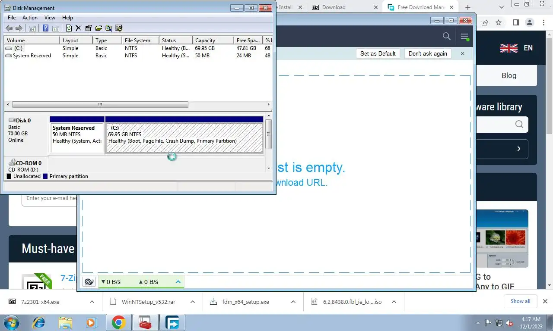Click the Forward arrow in Disk Management toolbar

19,28
